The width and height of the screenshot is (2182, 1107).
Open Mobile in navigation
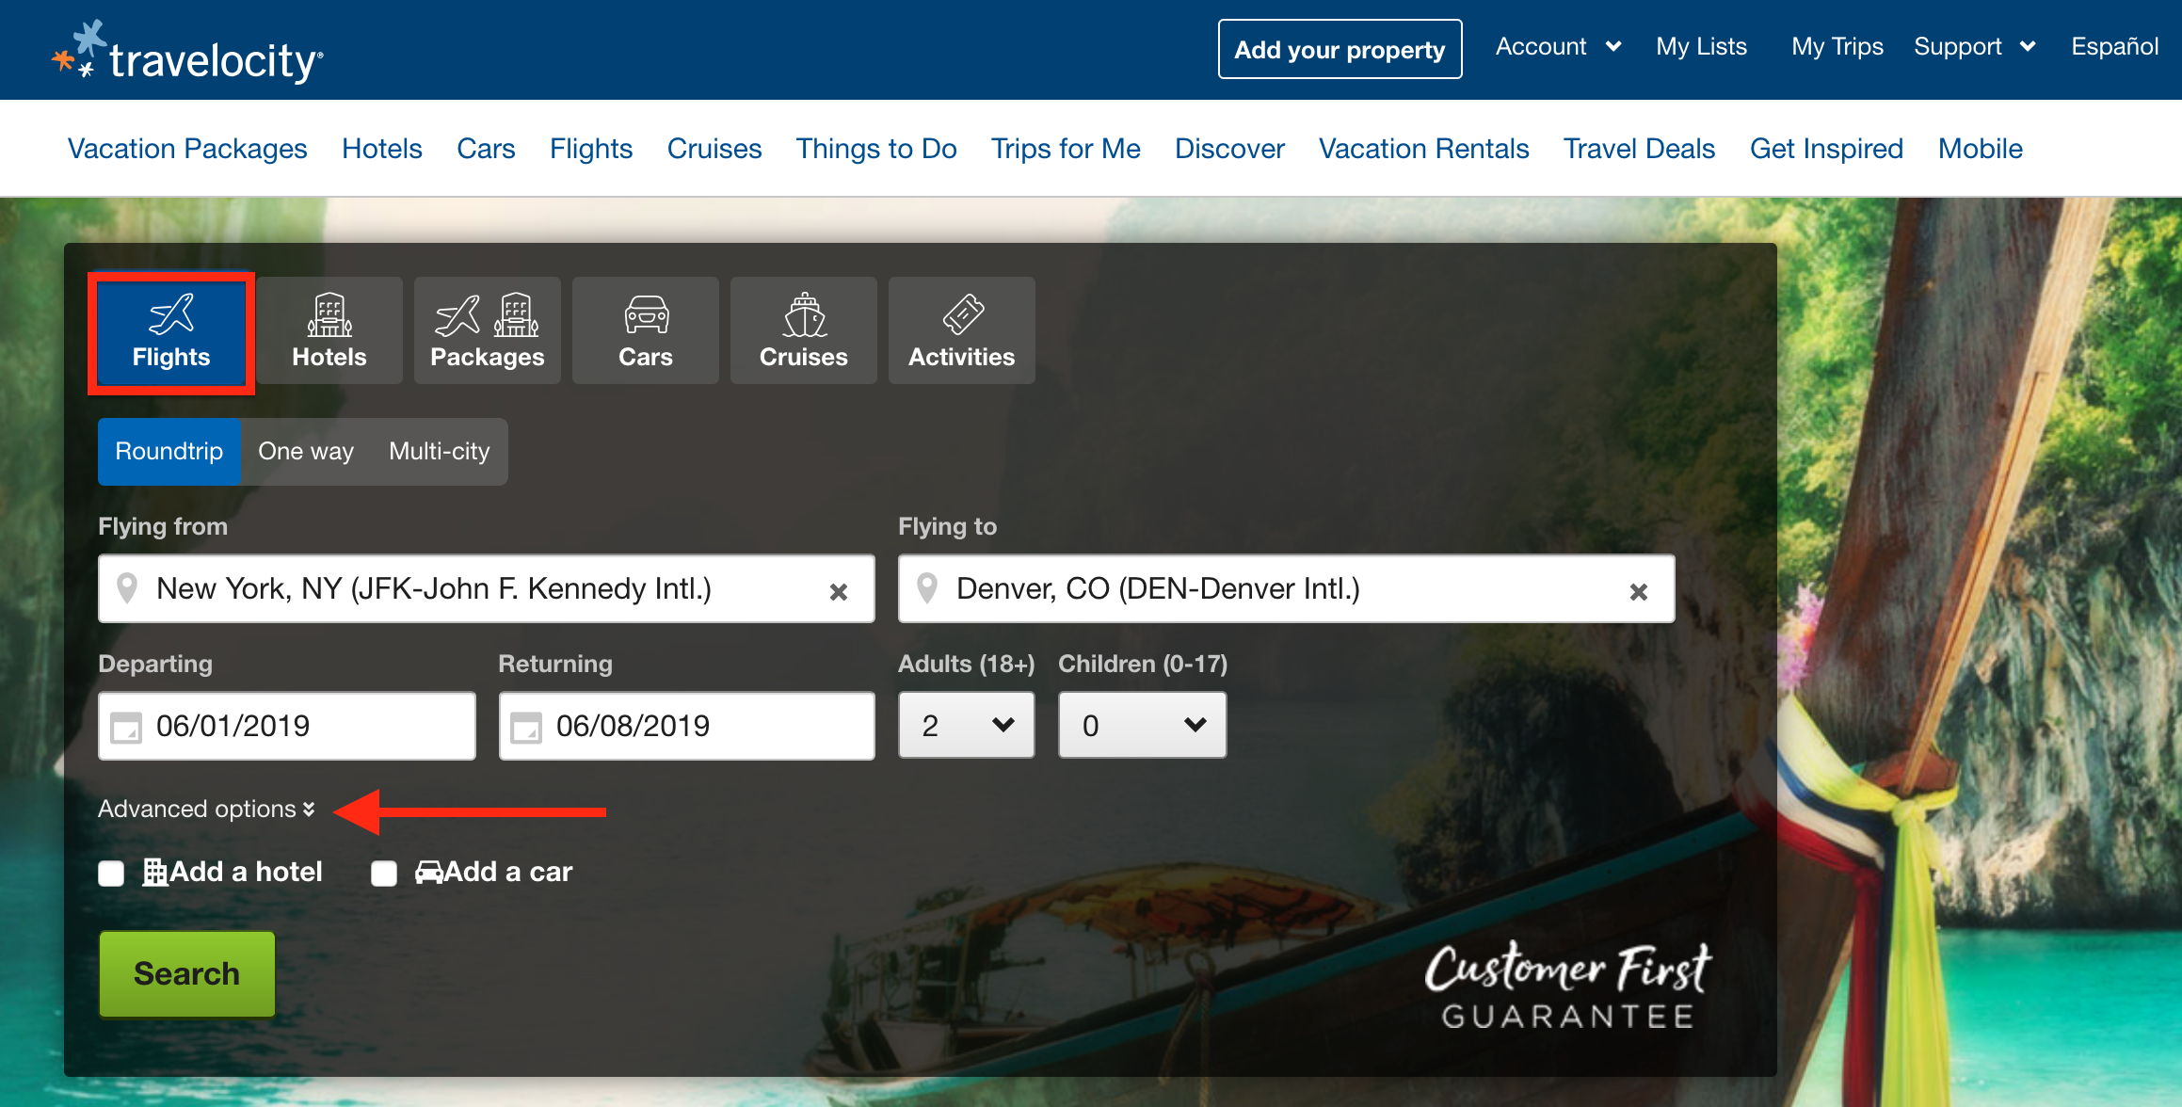(1981, 149)
